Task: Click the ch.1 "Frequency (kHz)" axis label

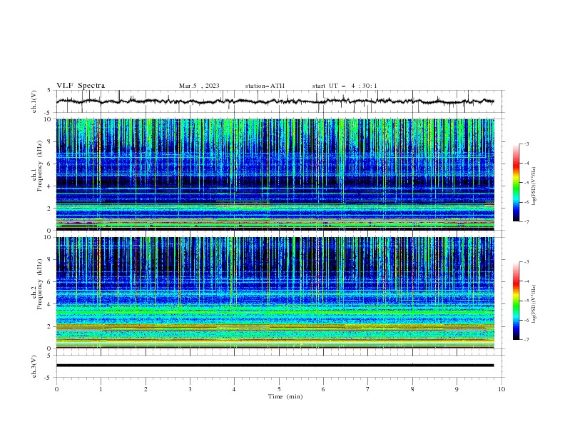Action: (x=40, y=166)
